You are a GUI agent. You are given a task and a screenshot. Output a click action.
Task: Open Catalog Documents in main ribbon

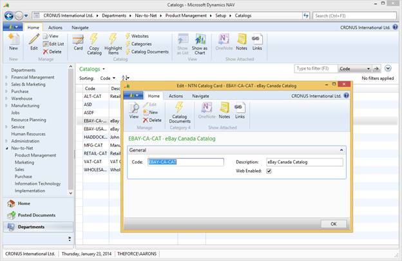(x=147, y=52)
